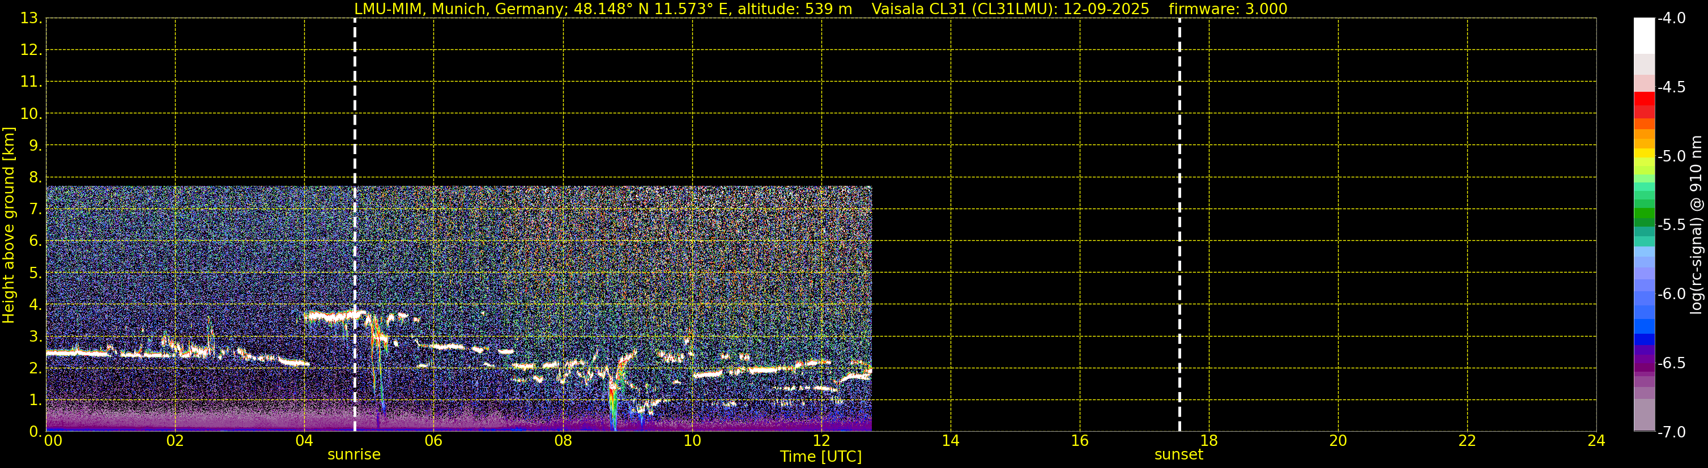Viewport: 1708px width, 468px height.
Task: Click the '-6.5' colorbar tick label
Action: (x=1672, y=363)
